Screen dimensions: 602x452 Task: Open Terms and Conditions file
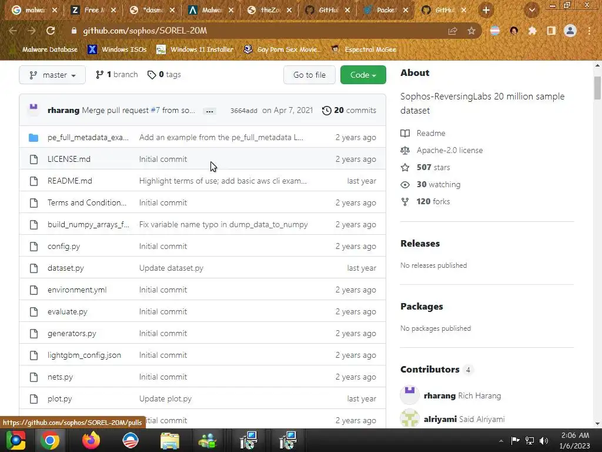tap(87, 202)
